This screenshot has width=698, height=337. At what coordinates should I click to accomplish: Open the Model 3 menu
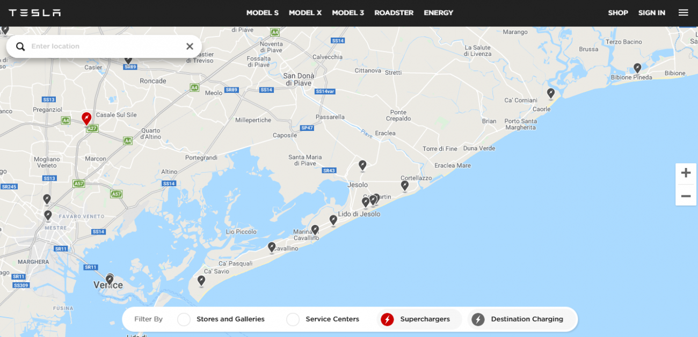348,13
